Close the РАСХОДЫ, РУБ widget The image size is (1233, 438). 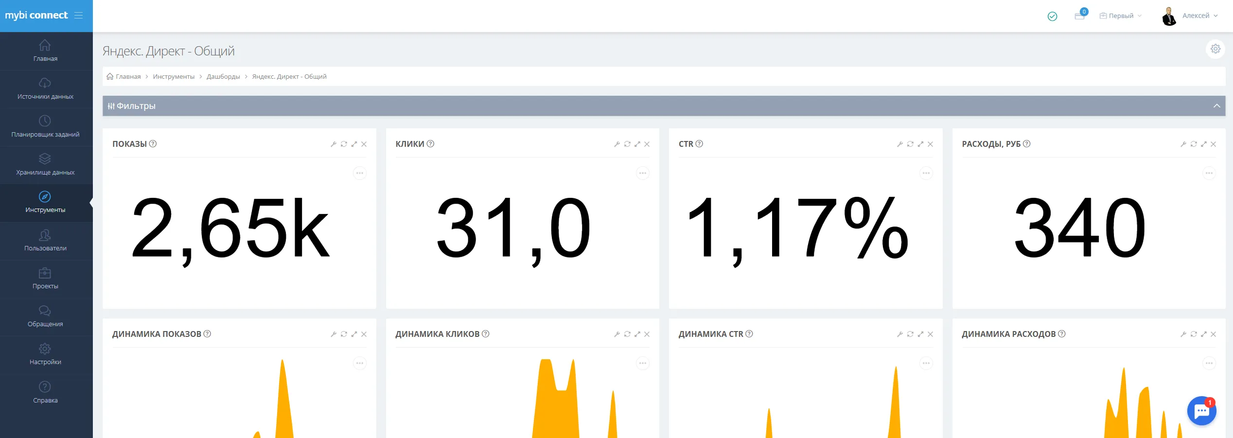coord(1214,144)
